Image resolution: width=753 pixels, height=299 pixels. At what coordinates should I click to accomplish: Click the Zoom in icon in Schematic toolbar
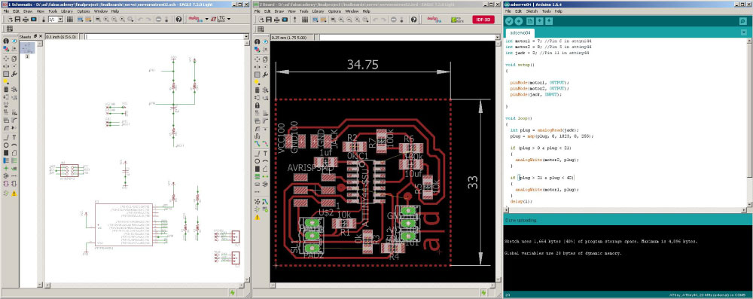(105, 20)
